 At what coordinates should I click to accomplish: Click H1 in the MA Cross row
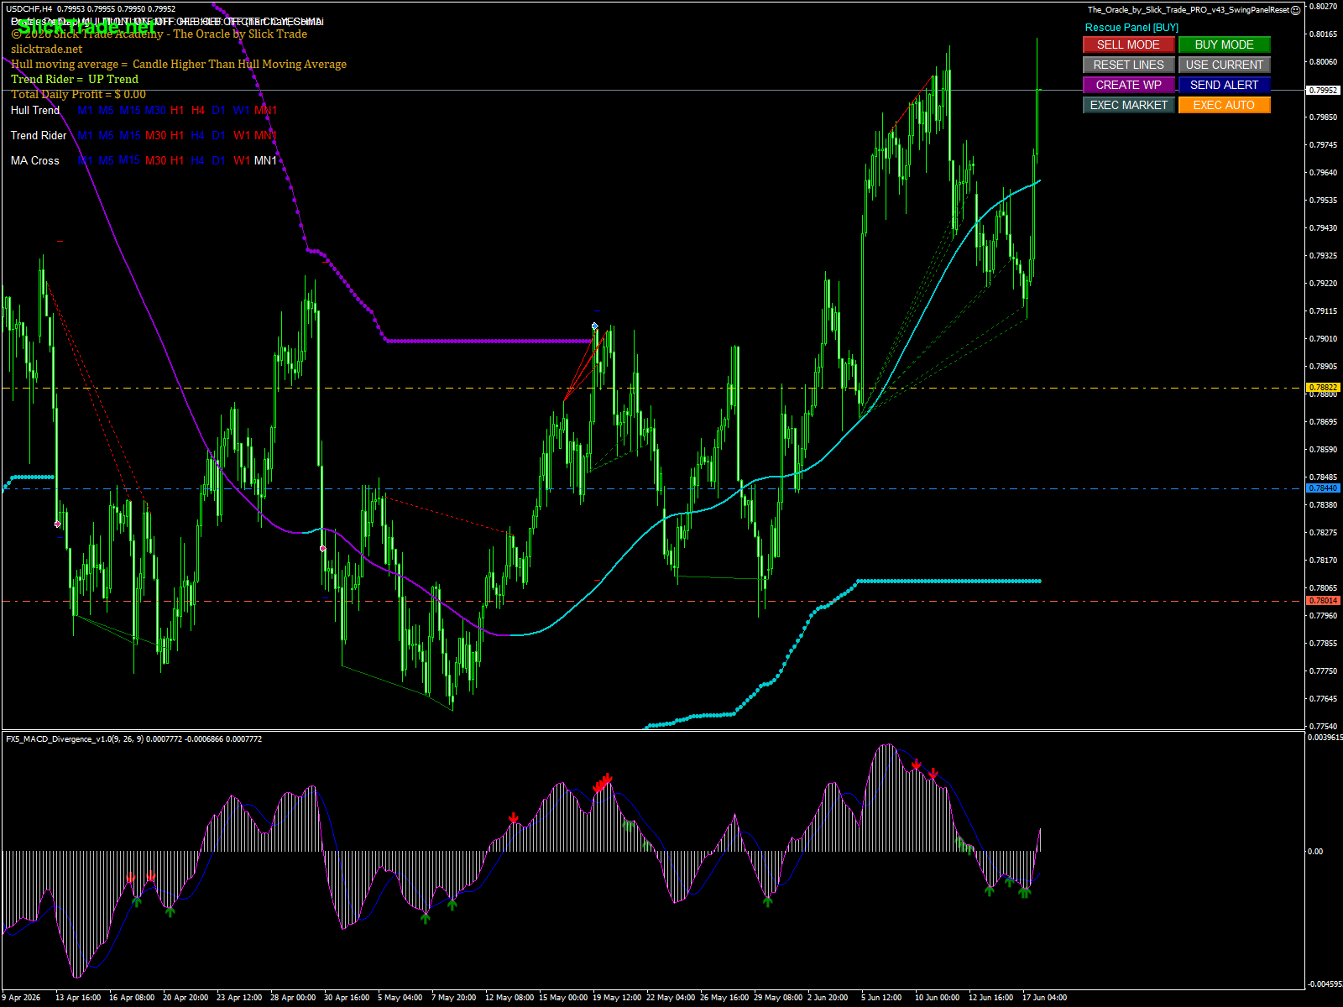(177, 160)
